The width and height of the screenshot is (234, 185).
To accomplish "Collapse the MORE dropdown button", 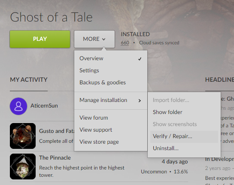I will [94, 39].
